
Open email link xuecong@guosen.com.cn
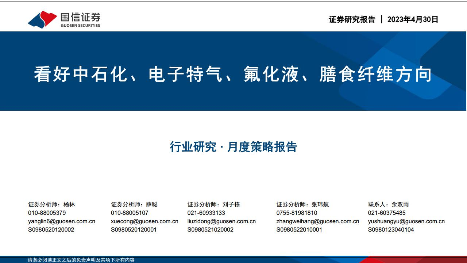point(144,221)
